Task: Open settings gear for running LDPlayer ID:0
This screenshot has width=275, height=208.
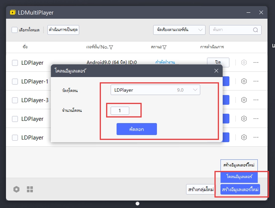Action: (244, 62)
